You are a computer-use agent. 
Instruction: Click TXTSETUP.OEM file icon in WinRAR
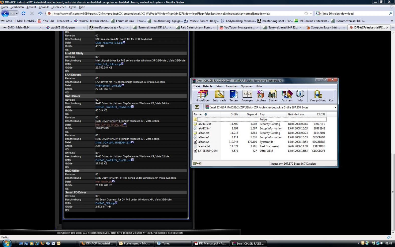click(x=195, y=151)
